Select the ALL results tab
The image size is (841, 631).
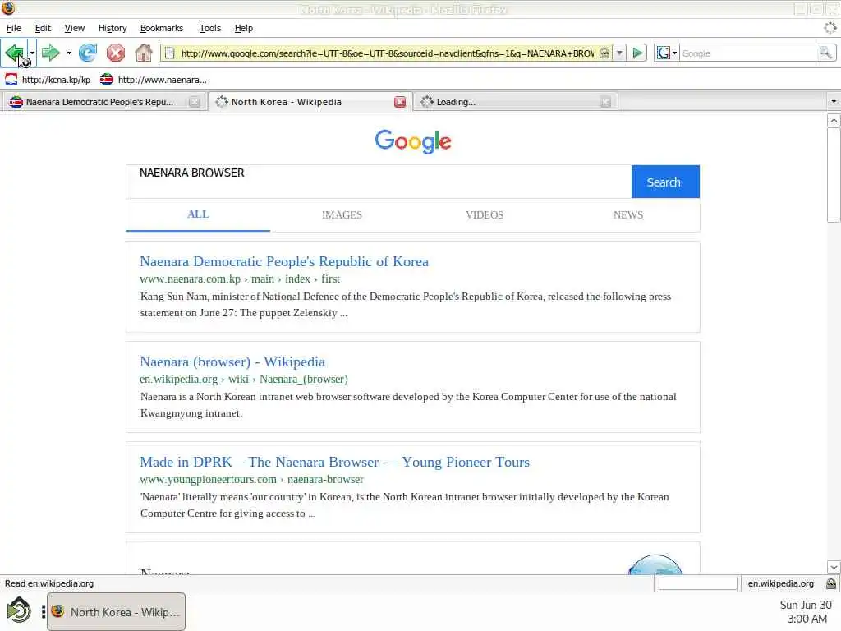tap(198, 214)
